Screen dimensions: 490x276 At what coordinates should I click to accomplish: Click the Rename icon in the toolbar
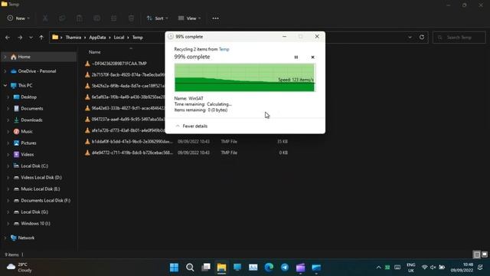click(97, 18)
